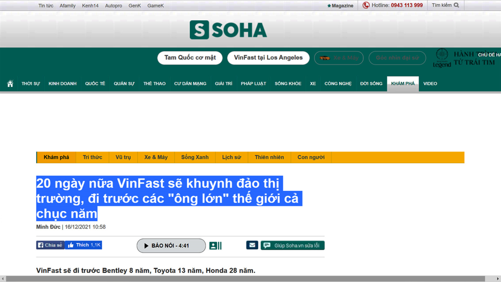Select KHÁM PHÁ main tab
Image resolution: width=501 pixels, height=282 pixels.
[403, 84]
